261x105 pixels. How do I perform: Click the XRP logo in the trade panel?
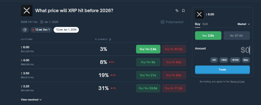click(x=199, y=14)
